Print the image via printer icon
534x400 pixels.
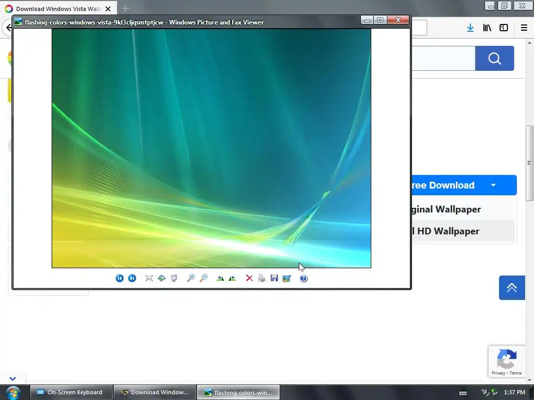point(262,278)
